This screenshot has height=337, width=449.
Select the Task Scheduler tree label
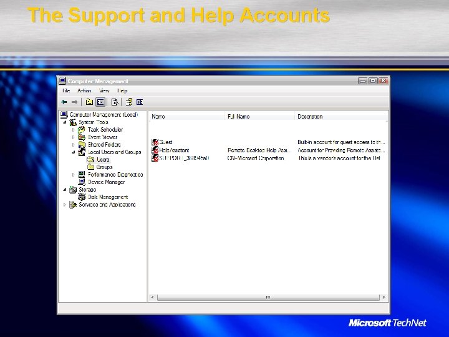click(x=105, y=130)
